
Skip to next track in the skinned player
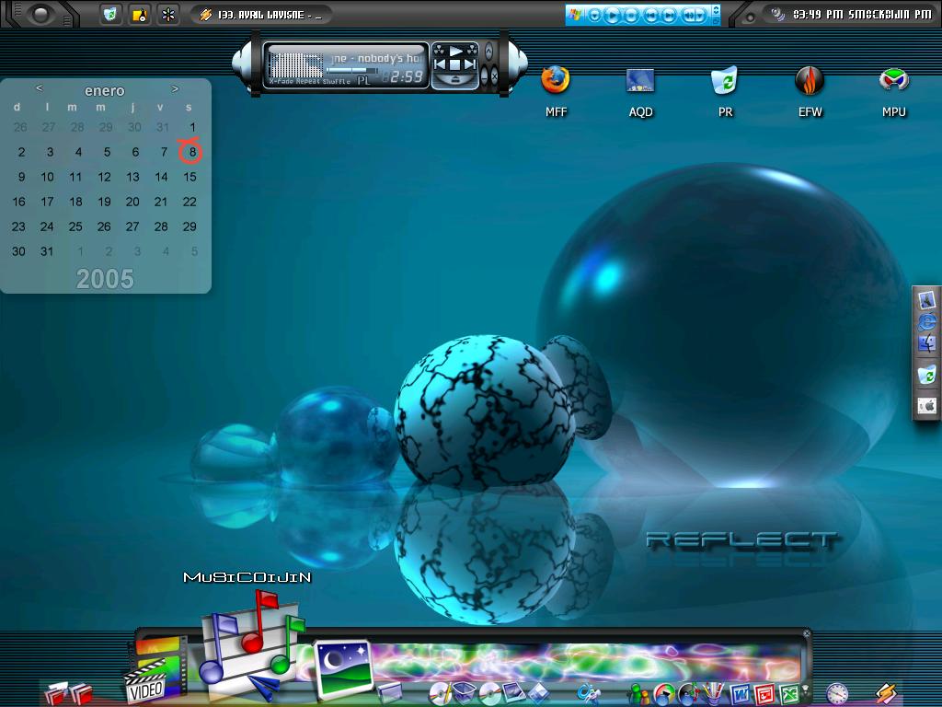click(x=470, y=64)
